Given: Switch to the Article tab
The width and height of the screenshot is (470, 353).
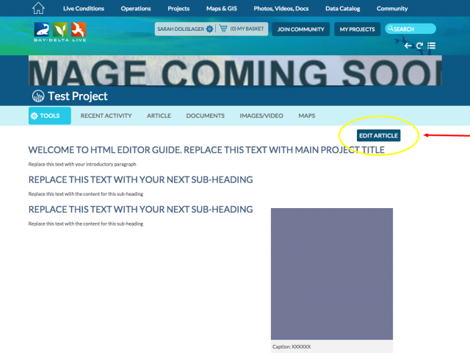Looking at the screenshot, I should tap(159, 115).
